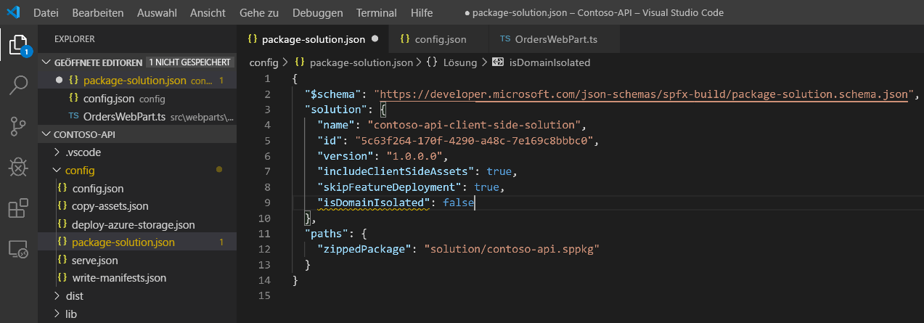Click JSON icon of write-manifests.json
This screenshot has width=924, height=323.
coord(62,277)
